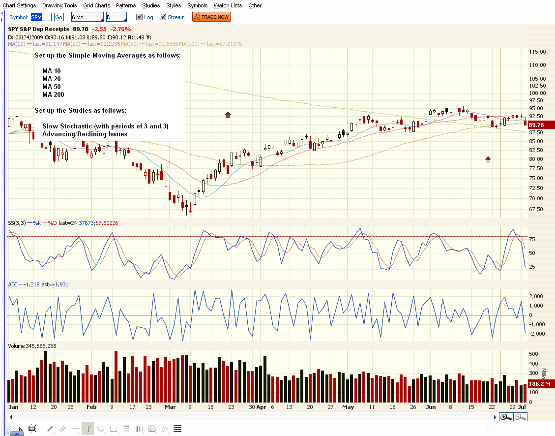Click the Go button
The image size is (555, 436).
click(x=59, y=17)
